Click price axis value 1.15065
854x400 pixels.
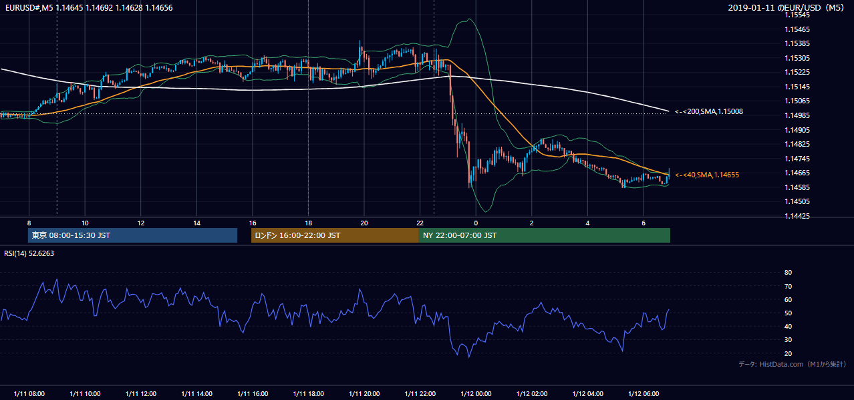(x=797, y=101)
